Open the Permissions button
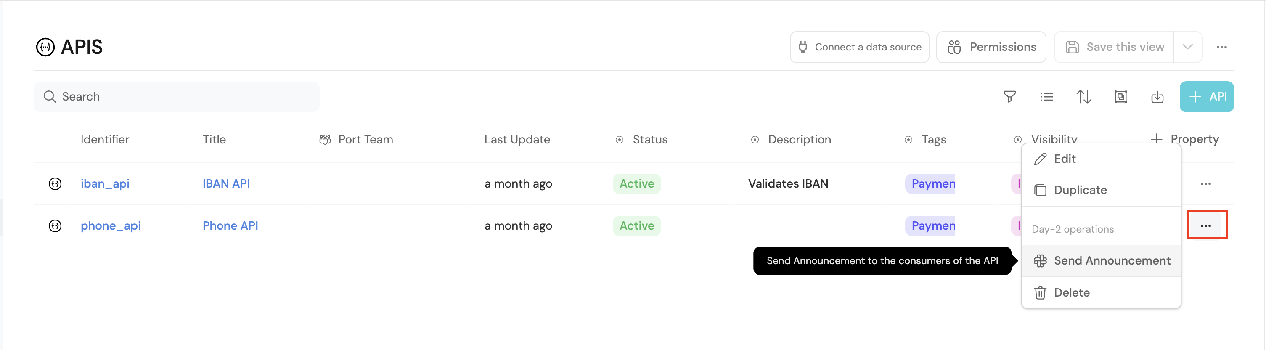Image resolution: width=1266 pixels, height=350 pixels. pos(991,47)
